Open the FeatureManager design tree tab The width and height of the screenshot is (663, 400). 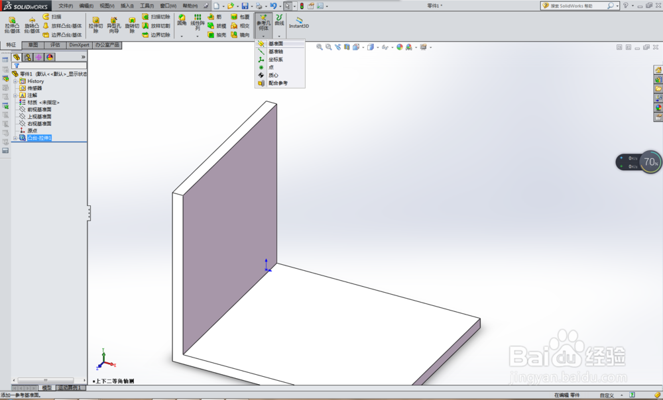pos(17,57)
